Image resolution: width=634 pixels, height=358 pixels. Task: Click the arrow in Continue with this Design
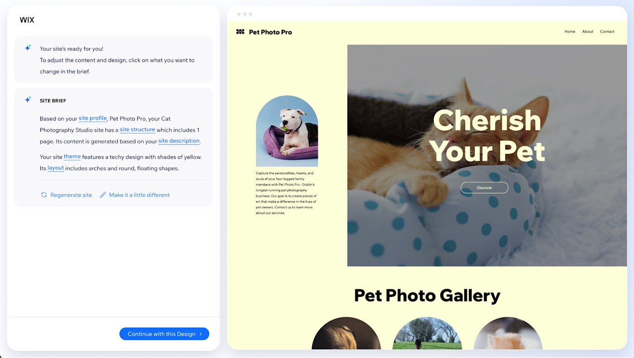point(201,334)
